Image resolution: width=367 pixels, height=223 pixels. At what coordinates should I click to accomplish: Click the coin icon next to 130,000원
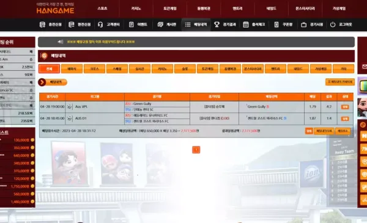(x=32, y=140)
